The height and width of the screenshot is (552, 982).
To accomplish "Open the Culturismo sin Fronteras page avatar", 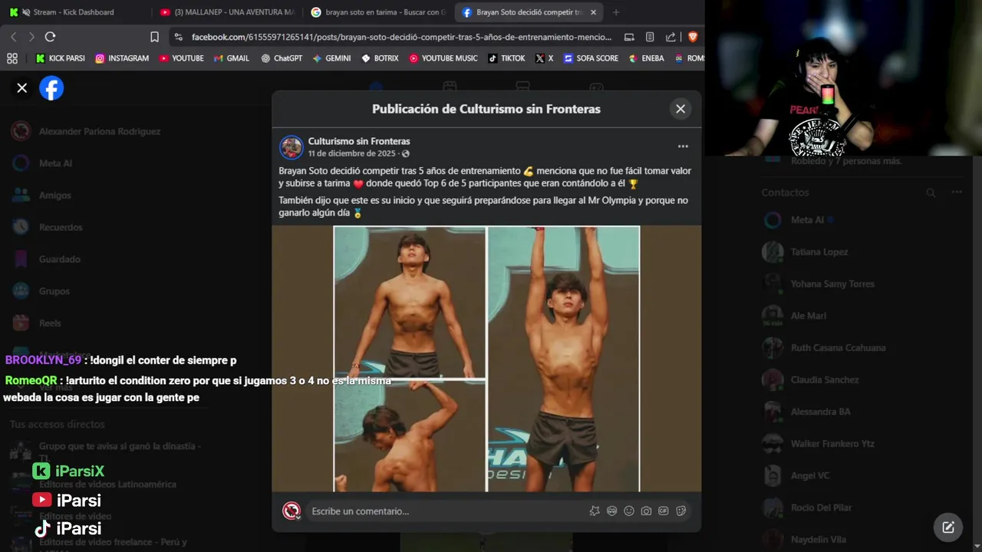I will [291, 147].
